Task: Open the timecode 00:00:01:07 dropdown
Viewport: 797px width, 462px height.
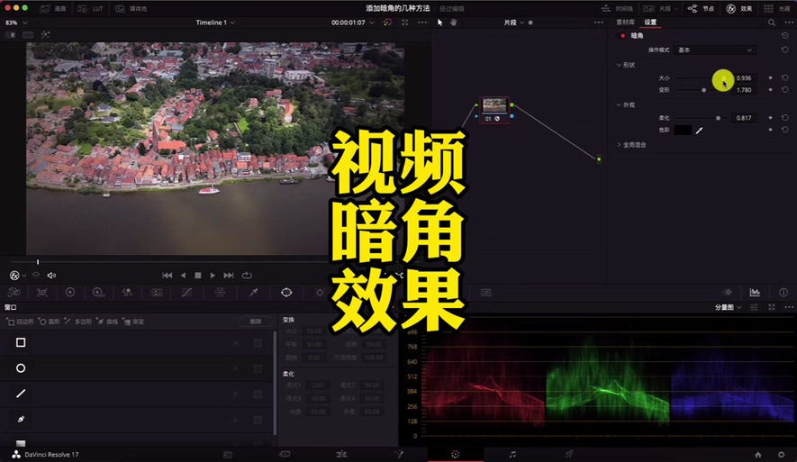Action: [x=352, y=23]
